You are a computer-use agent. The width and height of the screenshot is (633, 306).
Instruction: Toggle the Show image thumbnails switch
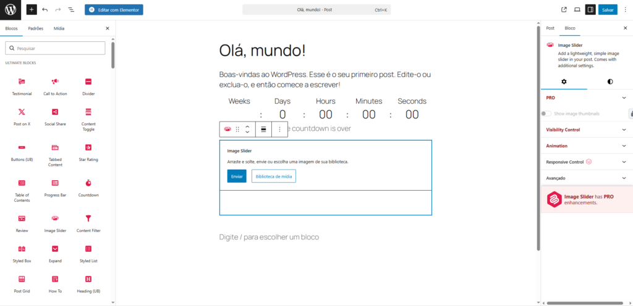coord(546,114)
